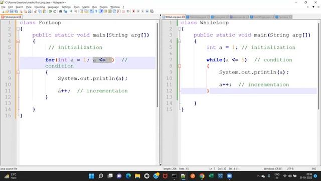Image resolution: width=321 pixels, height=181 pixels.
Task: Click the taskbar clock showing 31-10-2022
Action: coord(306,176)
